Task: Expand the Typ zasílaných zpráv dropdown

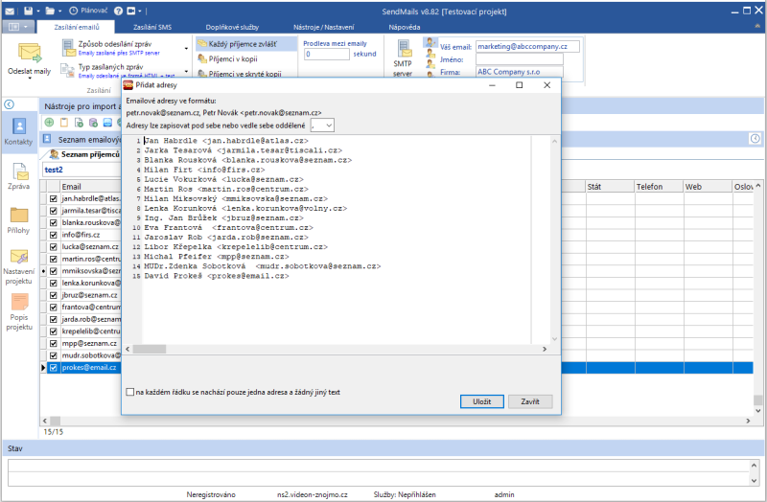Action: (186, 71)
